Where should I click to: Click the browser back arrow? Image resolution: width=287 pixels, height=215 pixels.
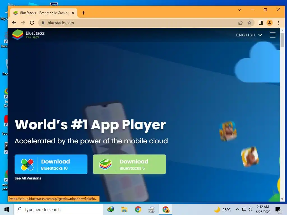14,23
